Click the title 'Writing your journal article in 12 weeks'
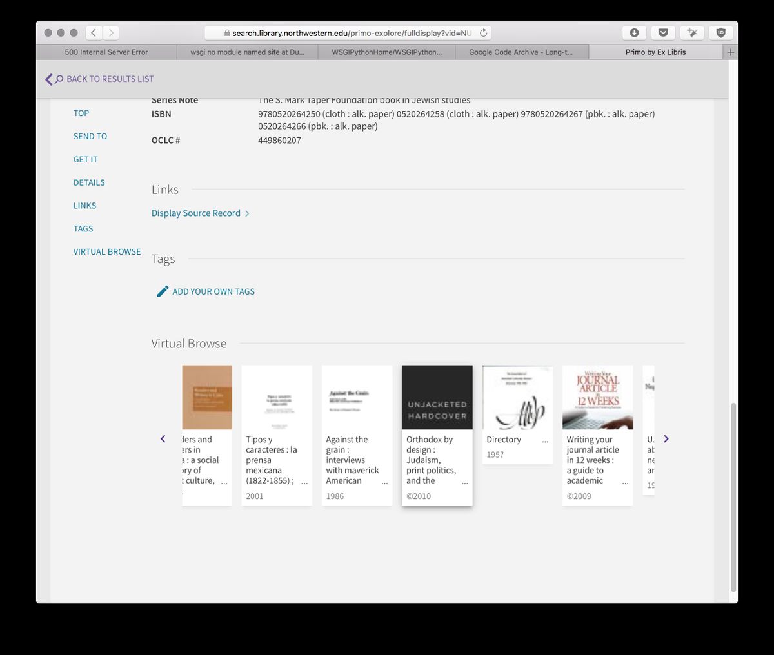This screenshot has height=655, width=774. (593, 460)
